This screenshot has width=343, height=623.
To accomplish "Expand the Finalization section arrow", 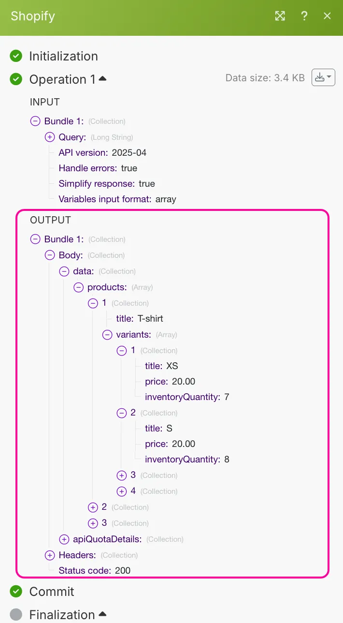I will [x=102, y=614].
